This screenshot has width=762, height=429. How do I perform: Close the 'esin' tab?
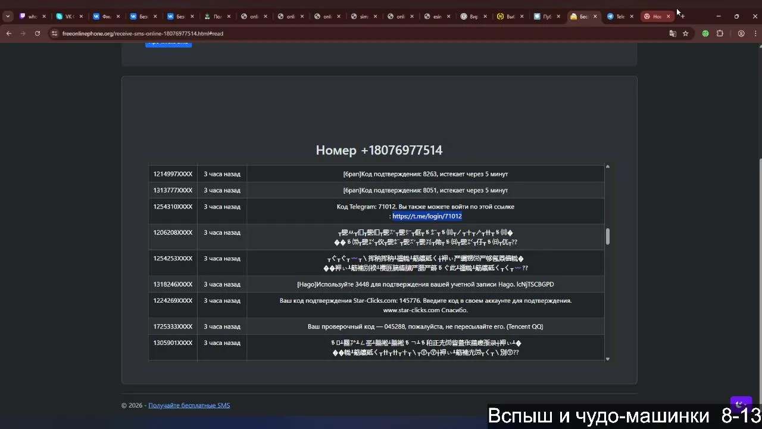448,17
